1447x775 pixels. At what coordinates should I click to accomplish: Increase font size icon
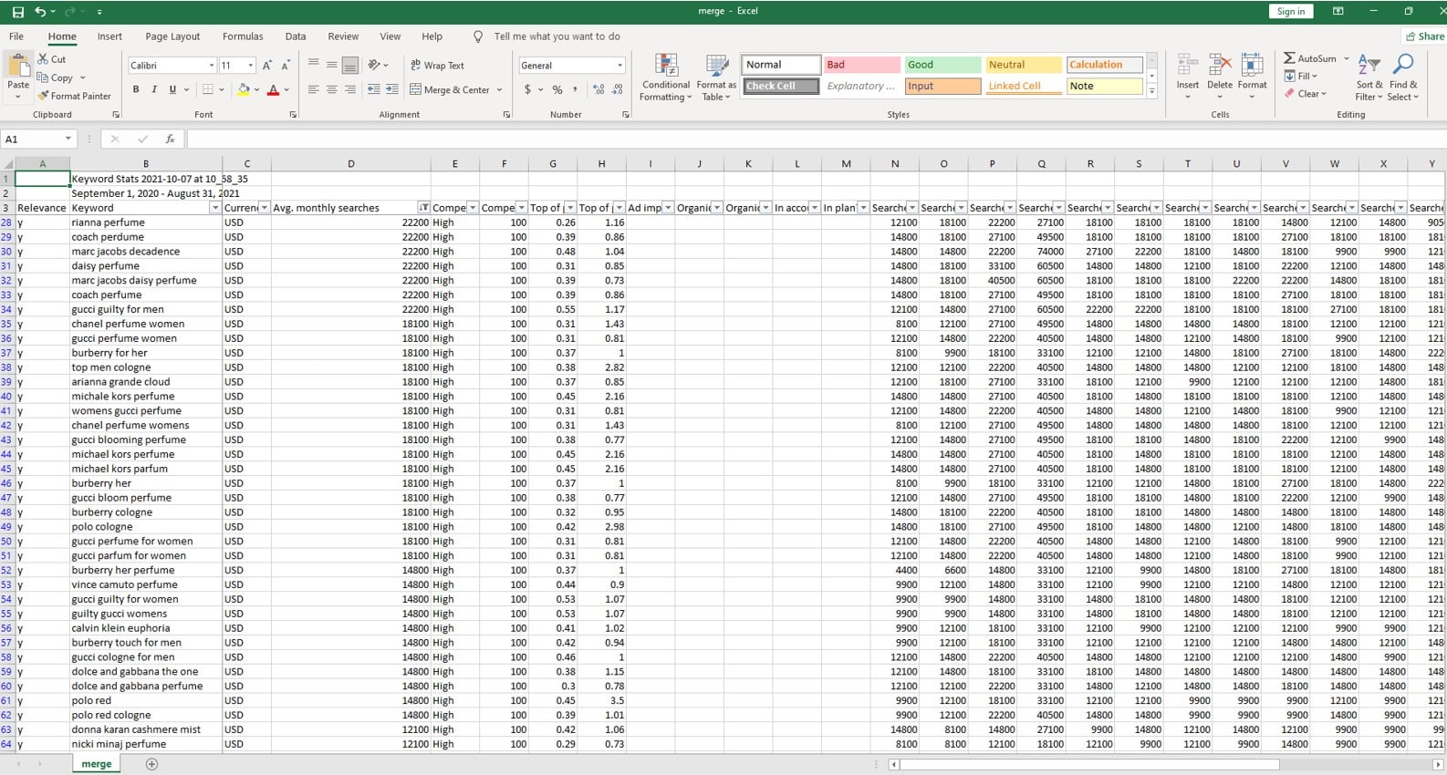point(267,66)
